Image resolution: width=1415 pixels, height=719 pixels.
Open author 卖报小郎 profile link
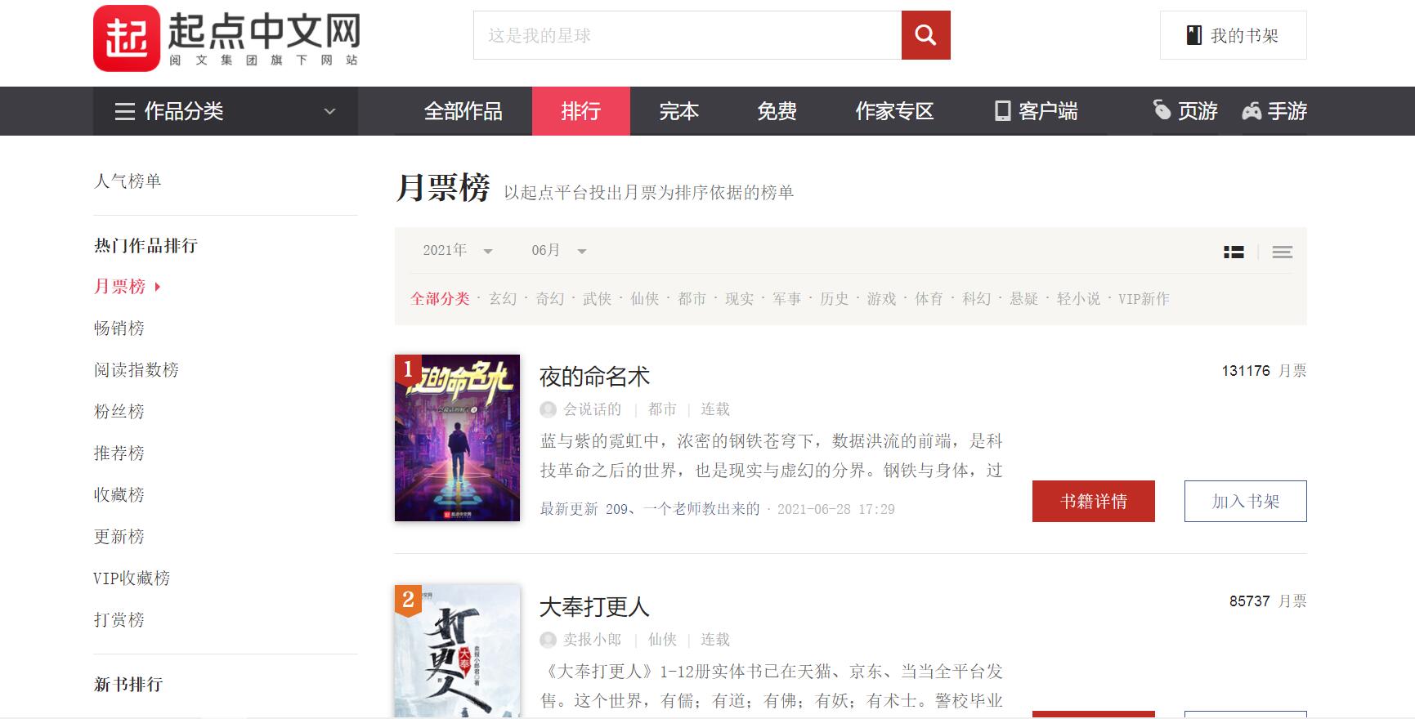coord(592,640)
